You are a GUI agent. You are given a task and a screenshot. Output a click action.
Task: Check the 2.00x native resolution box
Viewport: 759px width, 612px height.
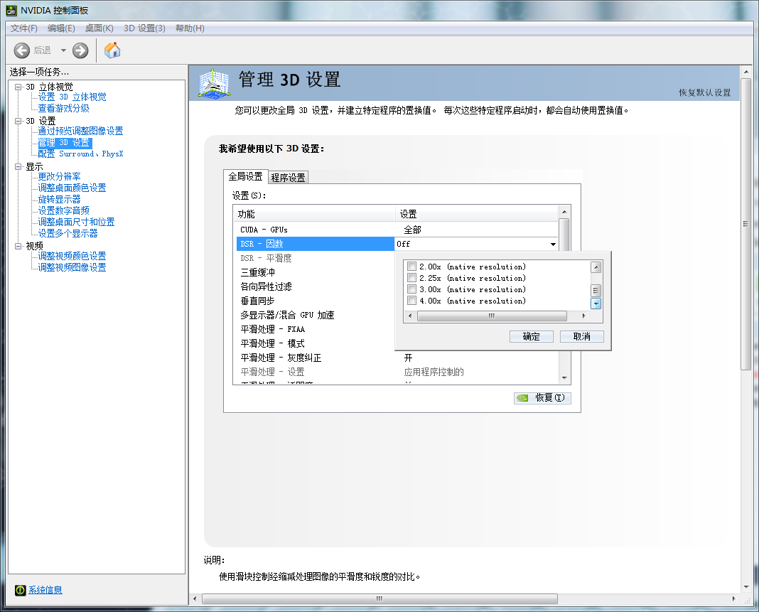pyautogui.click(x=412, y=267)
